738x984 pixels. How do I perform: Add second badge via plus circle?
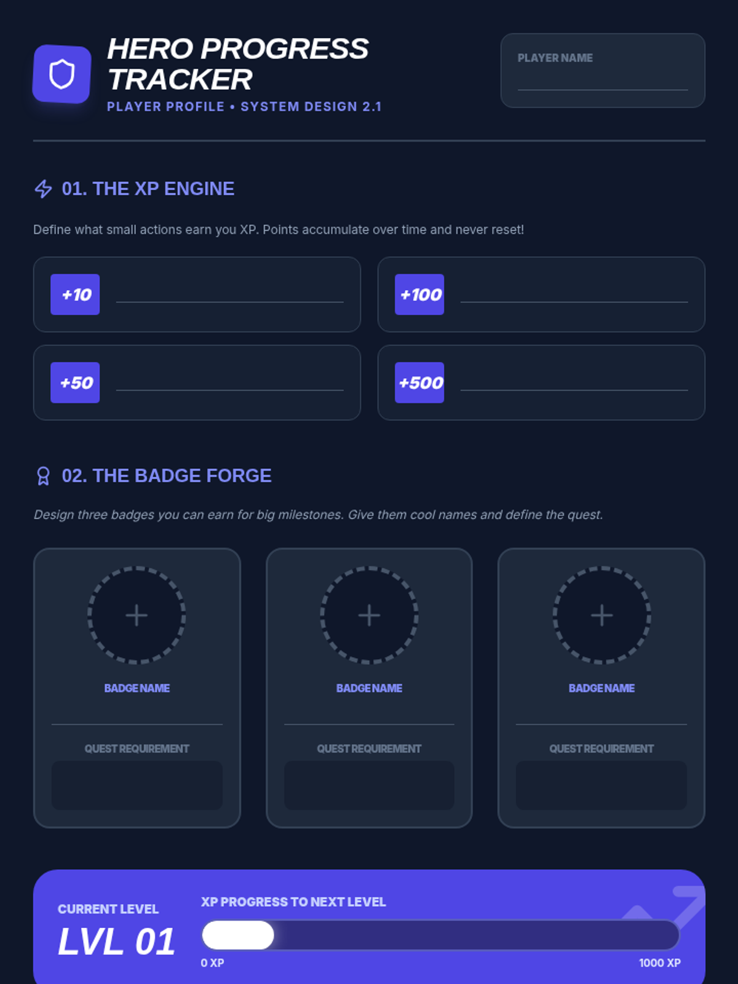coord(369,615)
